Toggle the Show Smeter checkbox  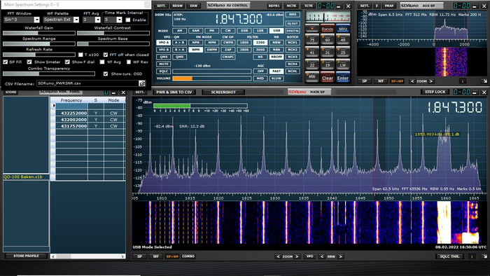pyautogui.click(x=29, y=62)
